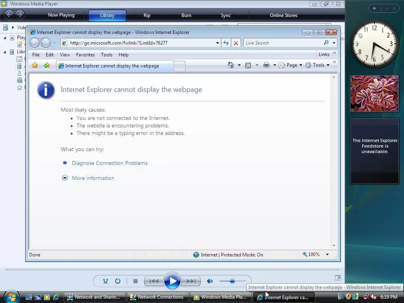Viewport: 404px width, 303px height.
Task: Click the Add to Favorites icon
Action: click(47, 65)
